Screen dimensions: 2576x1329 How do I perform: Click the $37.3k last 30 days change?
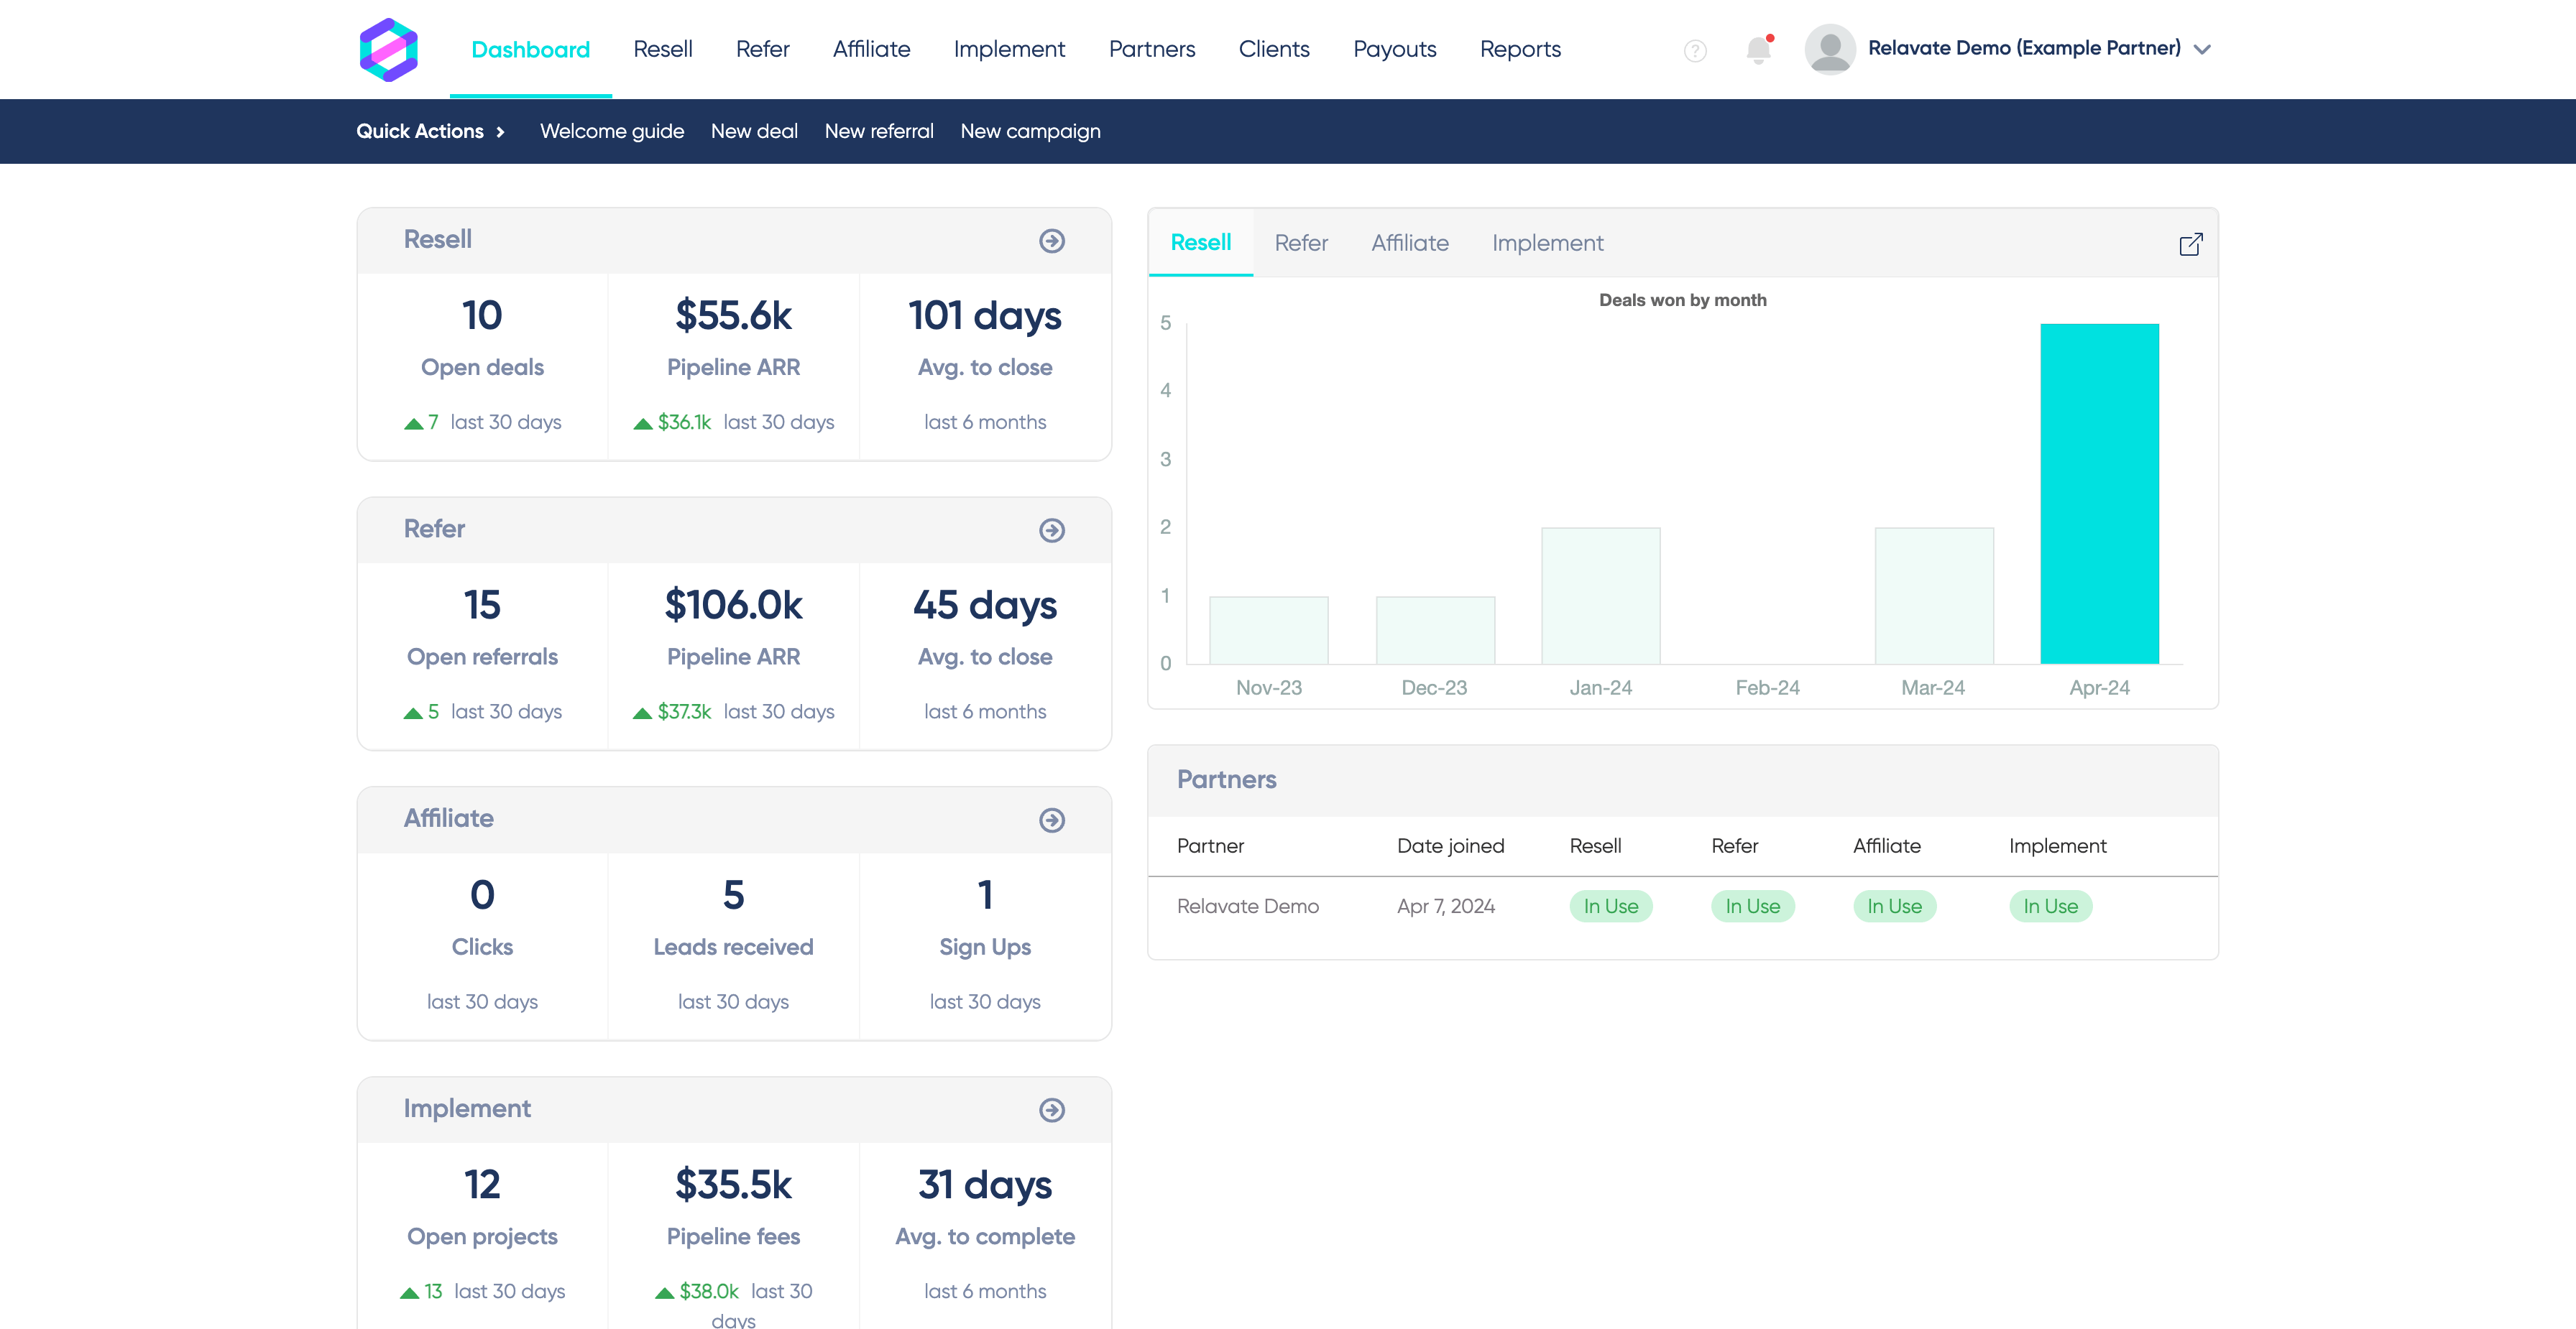733,713
